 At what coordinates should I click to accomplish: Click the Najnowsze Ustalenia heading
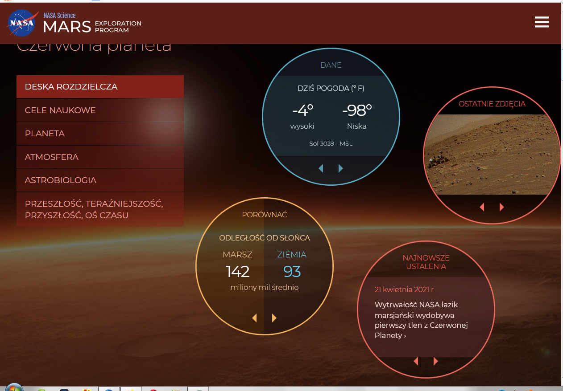point(426,262)
